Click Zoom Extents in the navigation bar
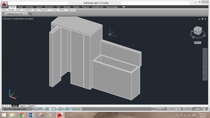Image resolution: width=210 pixels, height=118 pixels. [205, 64]
